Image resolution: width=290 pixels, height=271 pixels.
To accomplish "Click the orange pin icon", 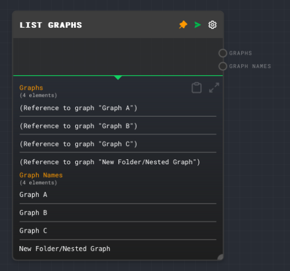I will (183, 25).
